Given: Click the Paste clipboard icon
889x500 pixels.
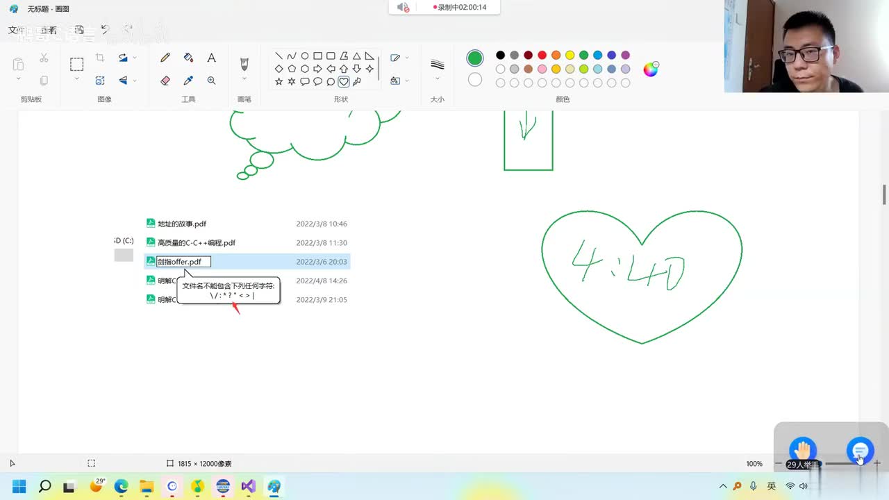Looking at the screenshot, I should coord(18,64).
